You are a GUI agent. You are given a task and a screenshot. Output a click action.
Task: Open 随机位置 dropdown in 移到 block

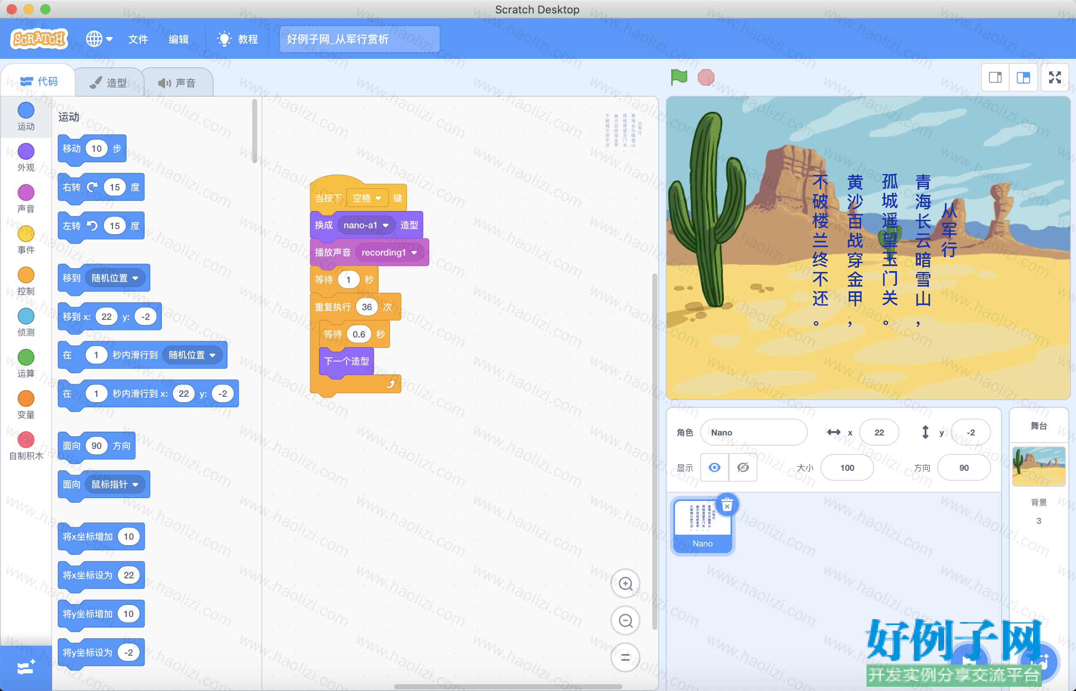[x=115, y=278]
